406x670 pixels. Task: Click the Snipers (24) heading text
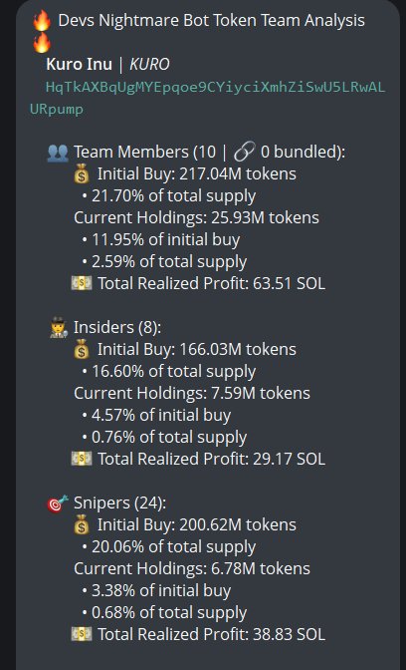119,503
